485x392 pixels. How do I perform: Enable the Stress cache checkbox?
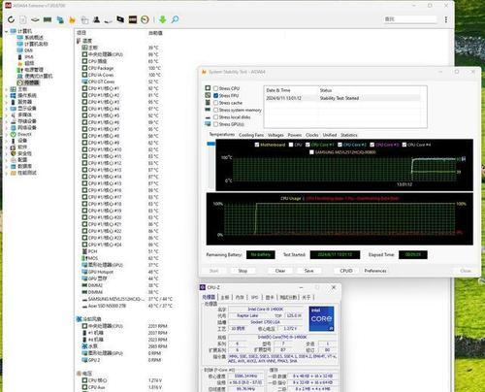click(215, 103)
